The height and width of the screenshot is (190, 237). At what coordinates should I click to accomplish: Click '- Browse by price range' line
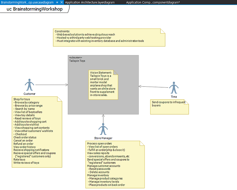coord(28,106)
